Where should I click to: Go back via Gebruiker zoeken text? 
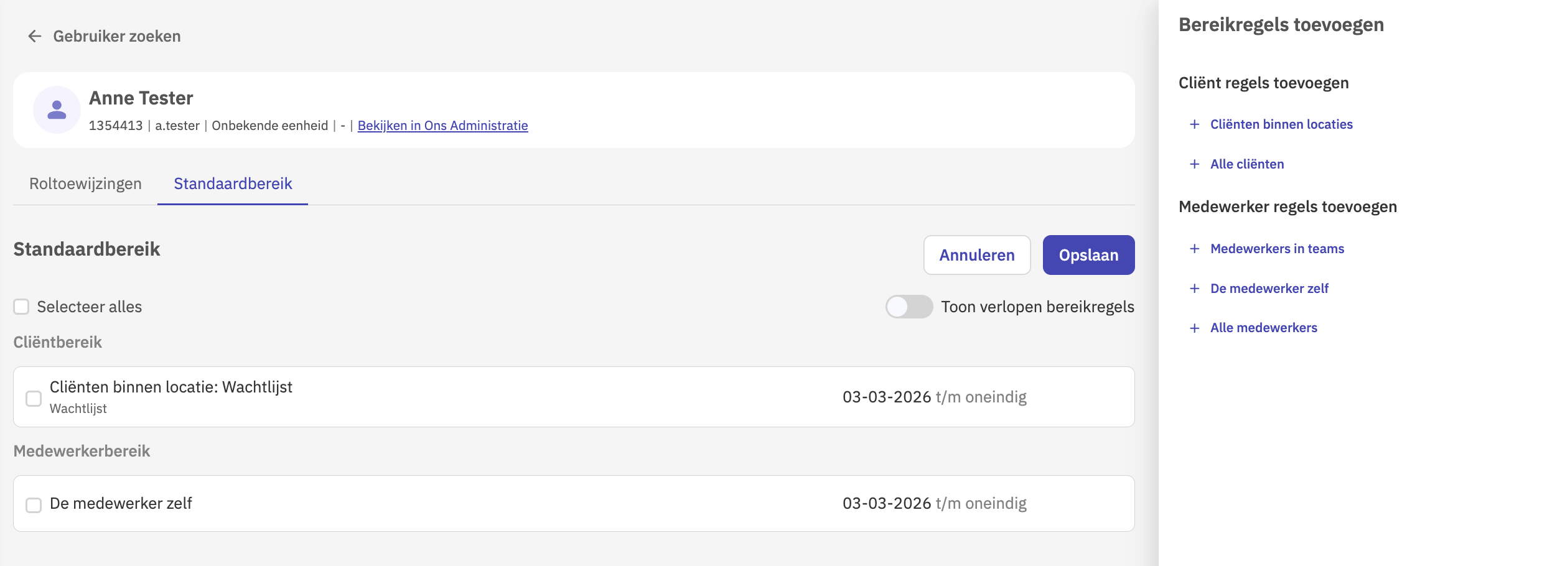tap(117, 37)
